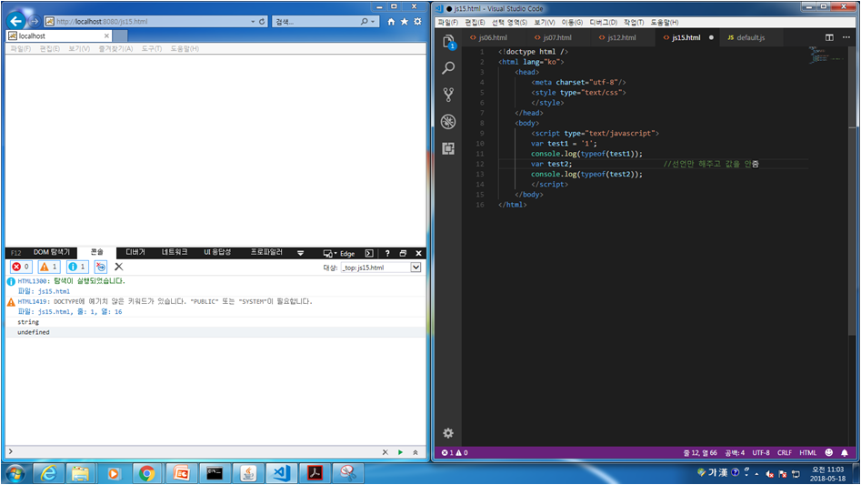
Task: Open the 네트워크 tab in F12
Action: [x=175, y=252]
